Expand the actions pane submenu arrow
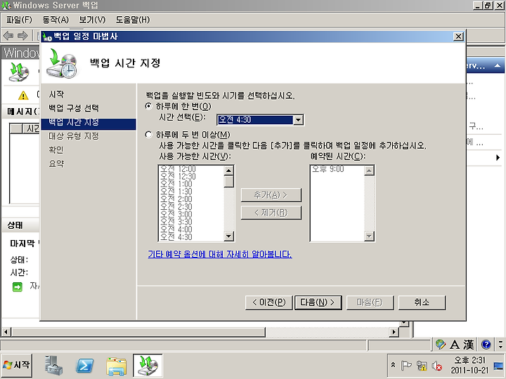506x379 pixels. (x=498, y=157)
